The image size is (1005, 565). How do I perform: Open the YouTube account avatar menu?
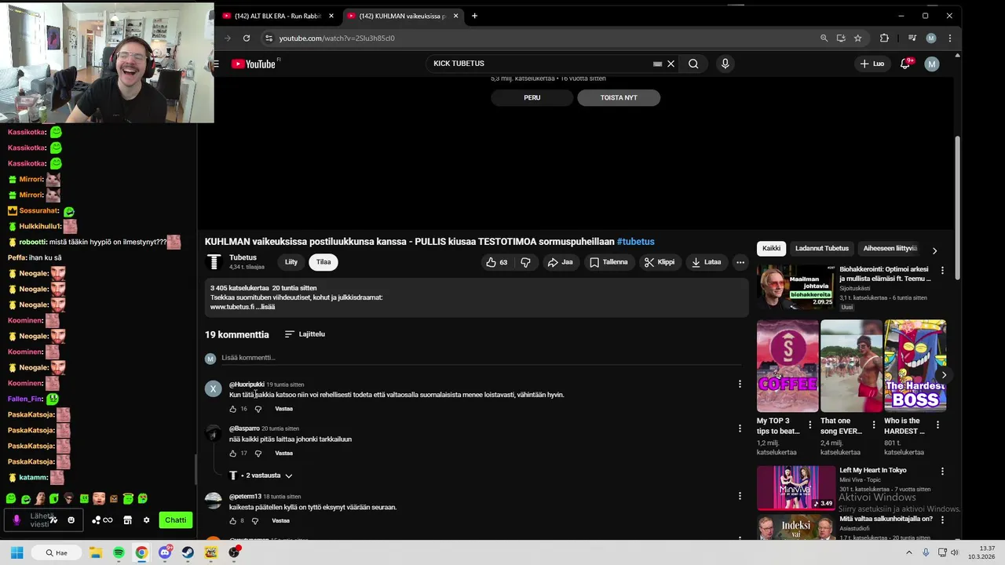[x=932, y=64]
